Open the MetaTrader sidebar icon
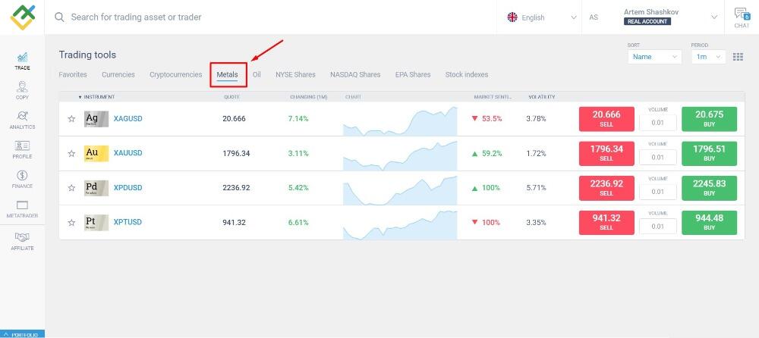Screen dimensions: 759x338 (22, 209)
